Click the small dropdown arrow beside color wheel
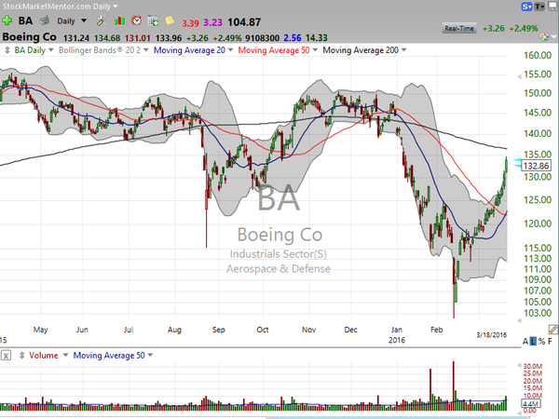 (x=553, y=37)
